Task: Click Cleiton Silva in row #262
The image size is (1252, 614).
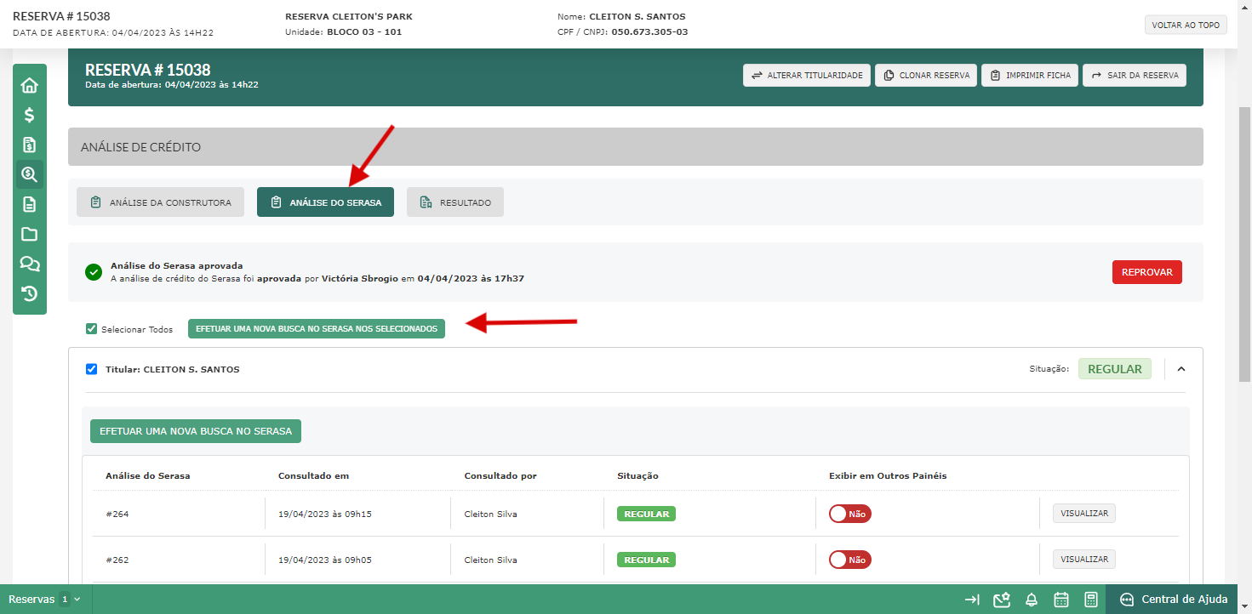Action: click(x=490, y=560)
